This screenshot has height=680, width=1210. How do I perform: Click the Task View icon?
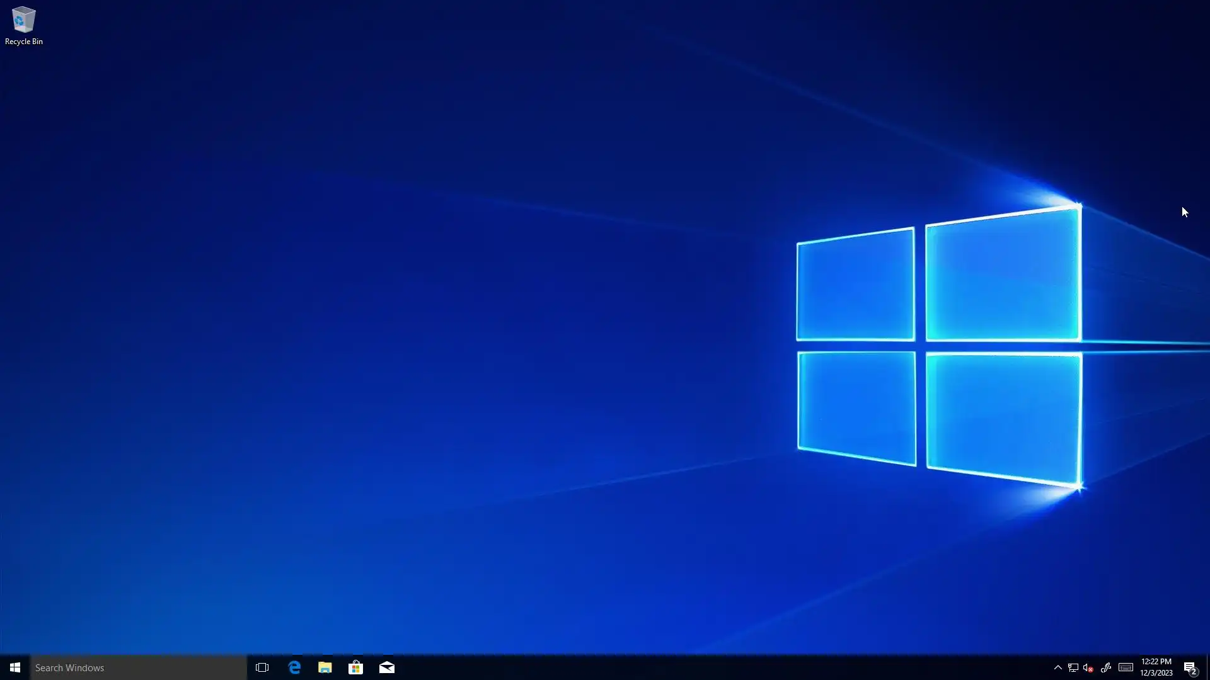[262, 667]
